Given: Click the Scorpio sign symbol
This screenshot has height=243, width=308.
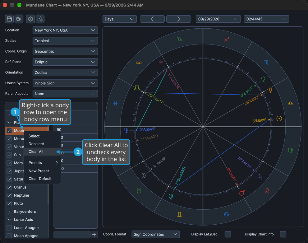Looking at the screenshot, I should tap(267, 63).
